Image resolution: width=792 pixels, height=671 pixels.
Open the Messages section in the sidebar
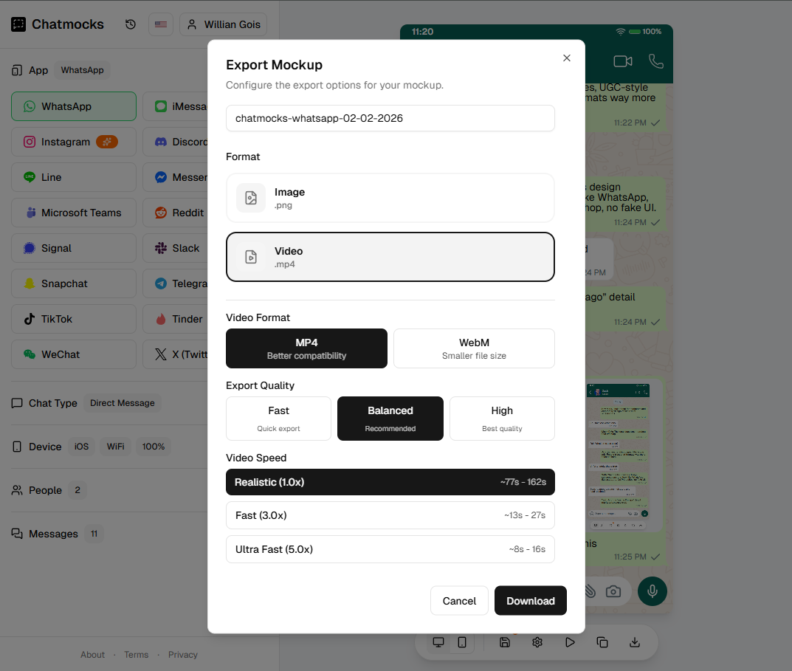pos(52,534)
